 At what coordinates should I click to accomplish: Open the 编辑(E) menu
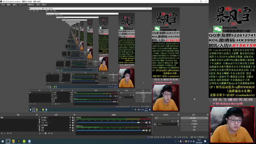(x=9, y=4)
